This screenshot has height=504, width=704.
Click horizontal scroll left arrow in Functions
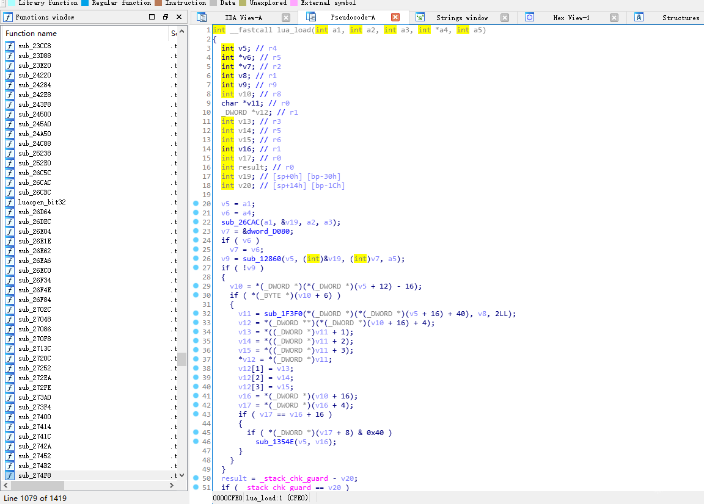pyautogui.click(x=6, y=485)
